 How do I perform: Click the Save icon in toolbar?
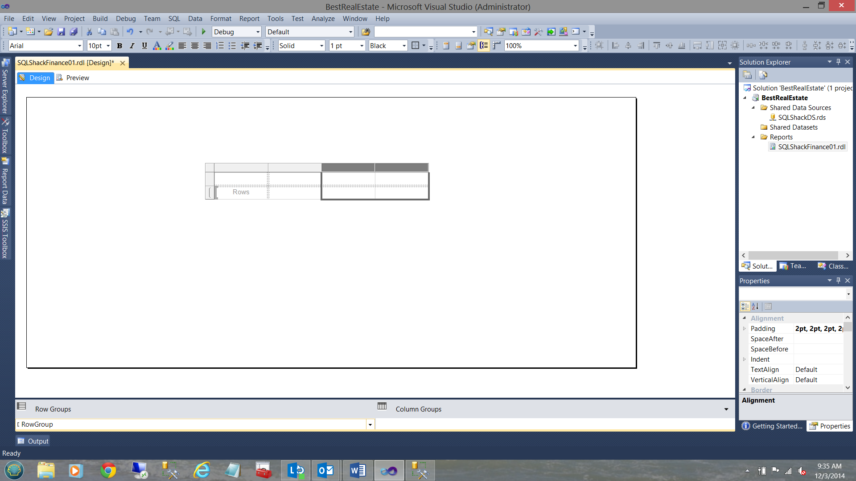coord(61,32)
